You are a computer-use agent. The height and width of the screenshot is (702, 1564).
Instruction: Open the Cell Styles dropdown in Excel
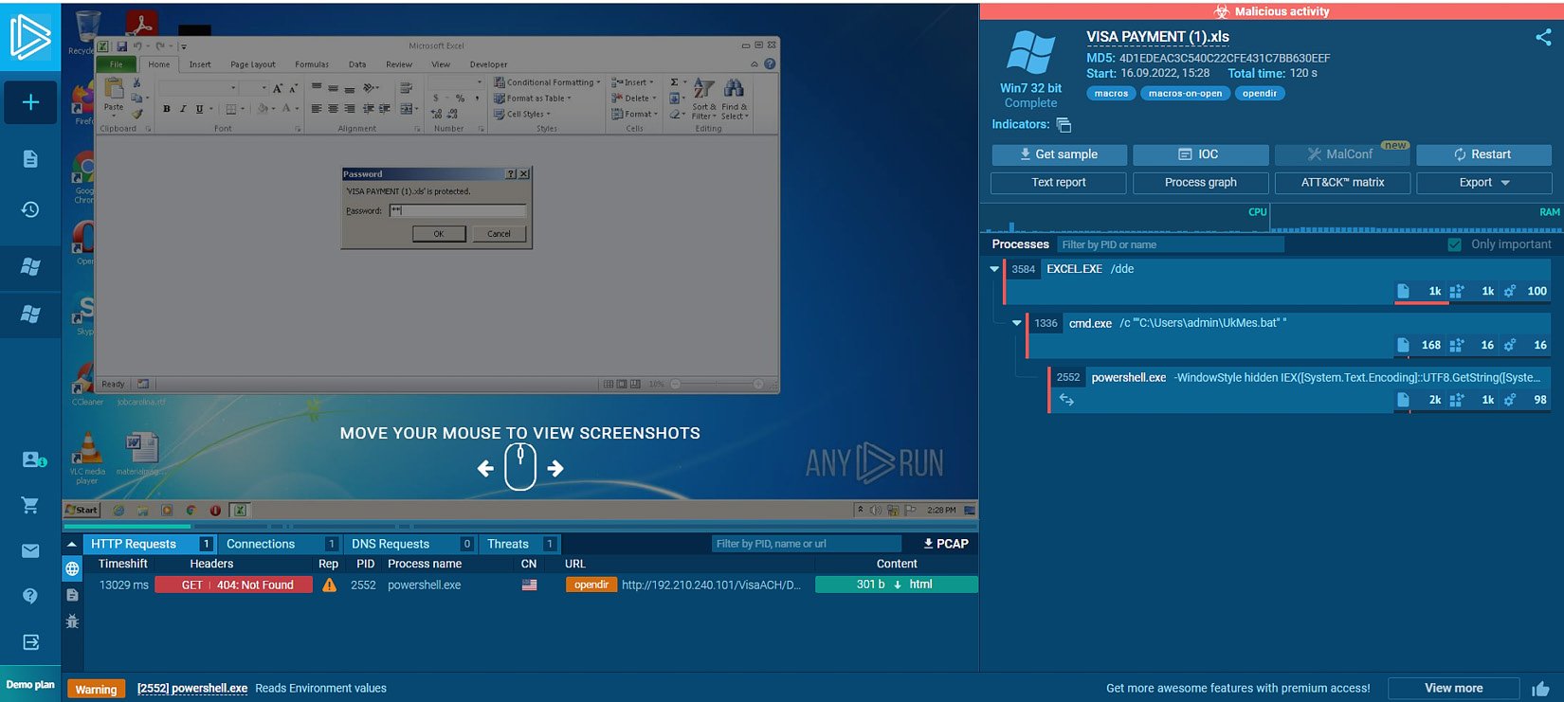pyautogui.click(x=522, y=115)
